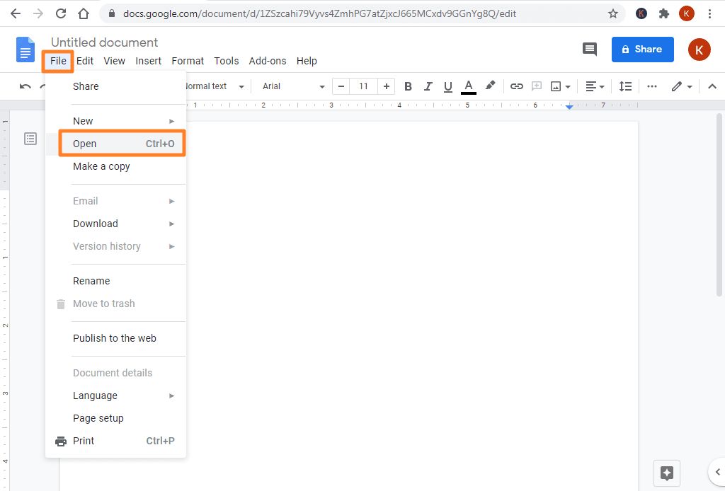
Task: Open comment history speech bubble icon
Action: click(x=589, y=49)
